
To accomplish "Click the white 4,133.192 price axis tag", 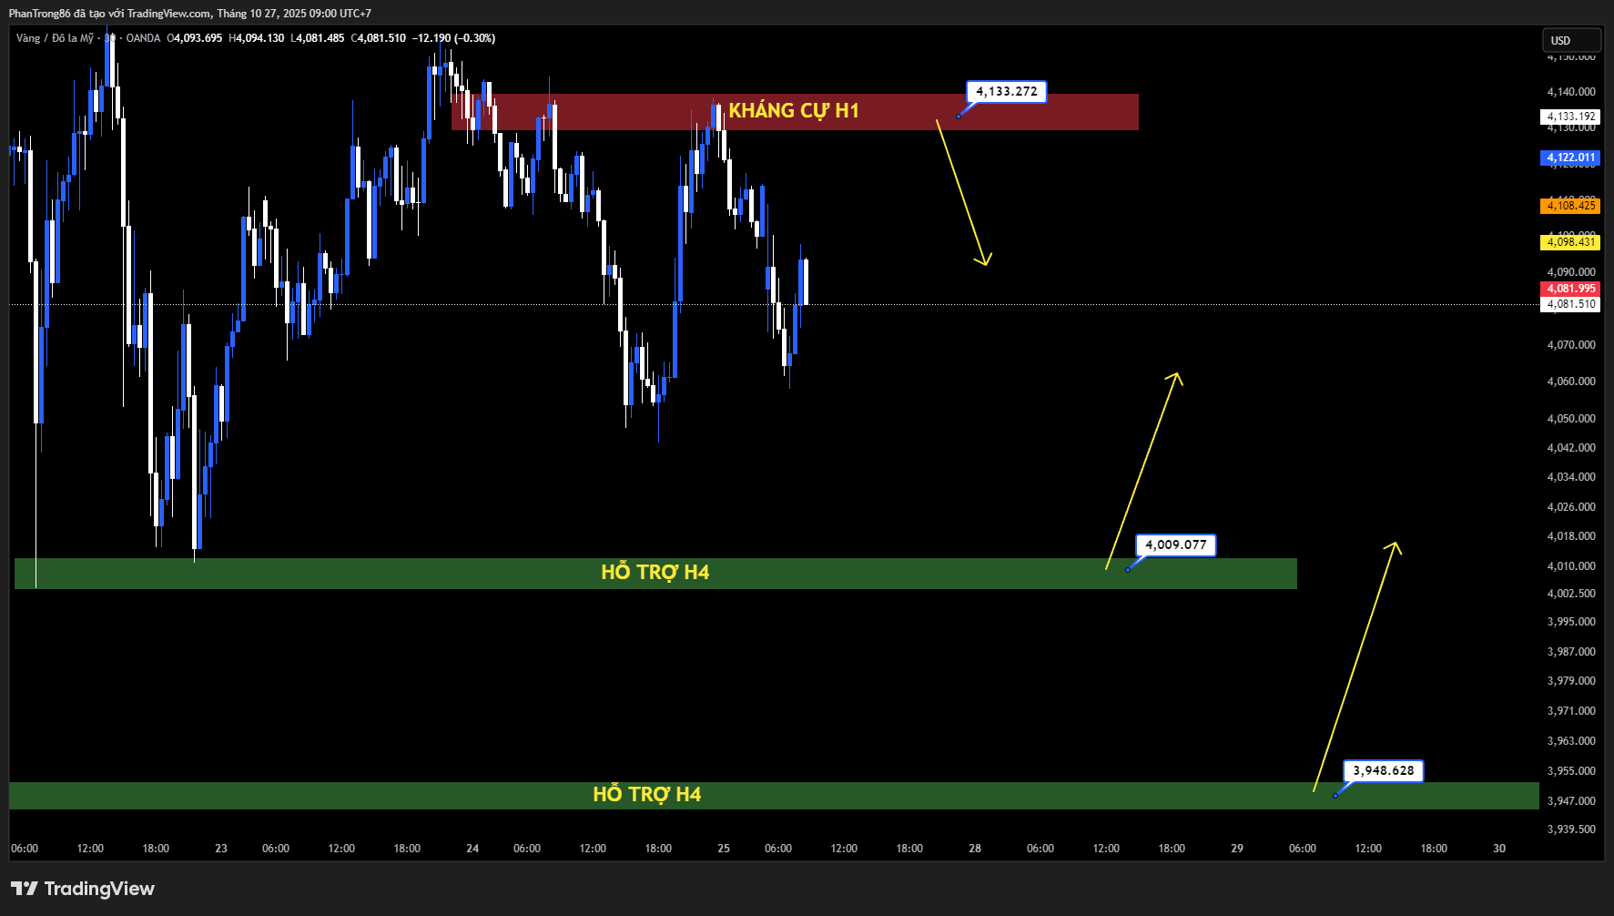I will pos(1570,117).
